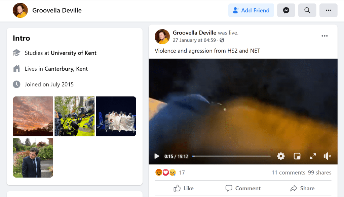The image size is (344, 197).
Task: Open Messenger chat with Groovella
Action: (x=286, y=10)
